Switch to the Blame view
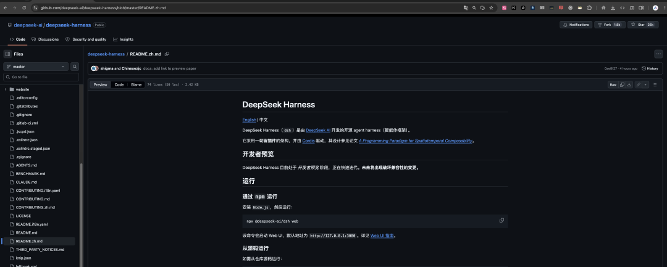The image size is (667, 267). pos(136,84)
